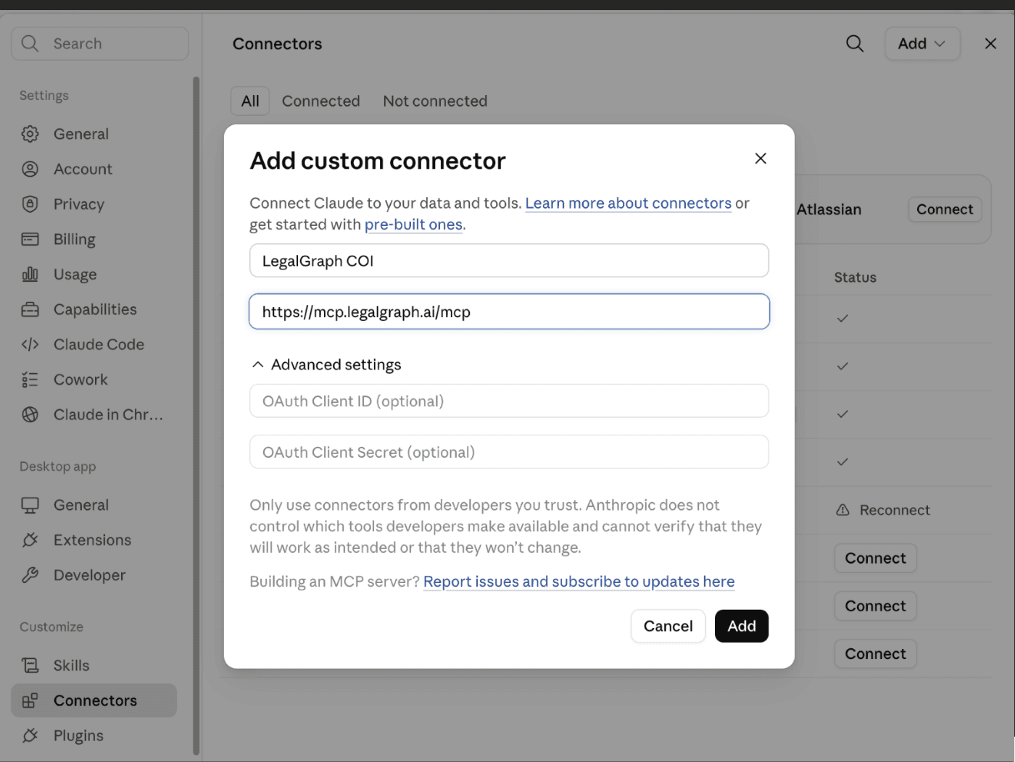Open the Add dropdown in header

point(922,43)
